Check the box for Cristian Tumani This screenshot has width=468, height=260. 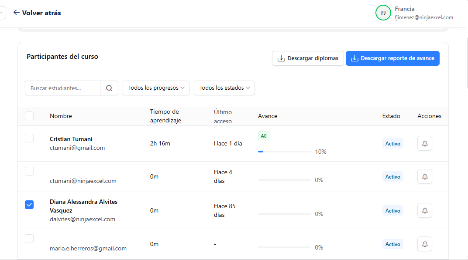tap(29, 138)
